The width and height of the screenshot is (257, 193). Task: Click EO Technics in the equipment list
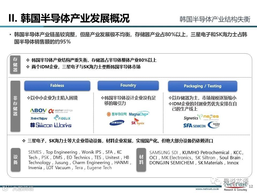point(78,157)
